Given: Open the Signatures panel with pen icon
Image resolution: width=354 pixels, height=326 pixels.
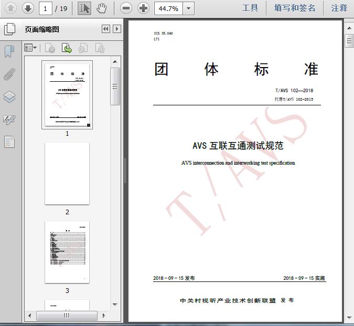Looking at the screenshot, I should pyautogui.click(x=9, y=119).
